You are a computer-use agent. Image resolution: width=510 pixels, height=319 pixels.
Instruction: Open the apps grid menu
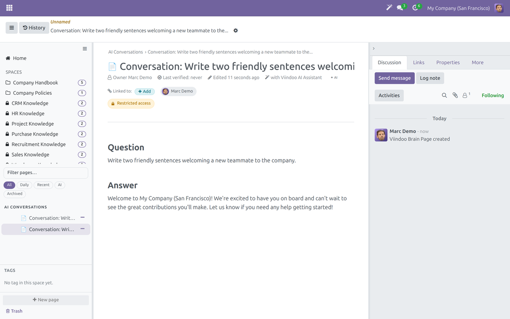9,8
